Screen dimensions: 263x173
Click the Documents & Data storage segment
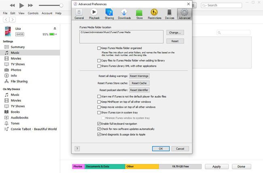tap(105, 167)
